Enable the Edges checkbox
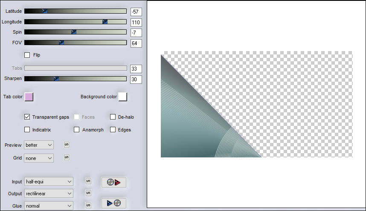The width and height of the screenshot is (366, 211). pyautogui.click(x=113, y=130)
